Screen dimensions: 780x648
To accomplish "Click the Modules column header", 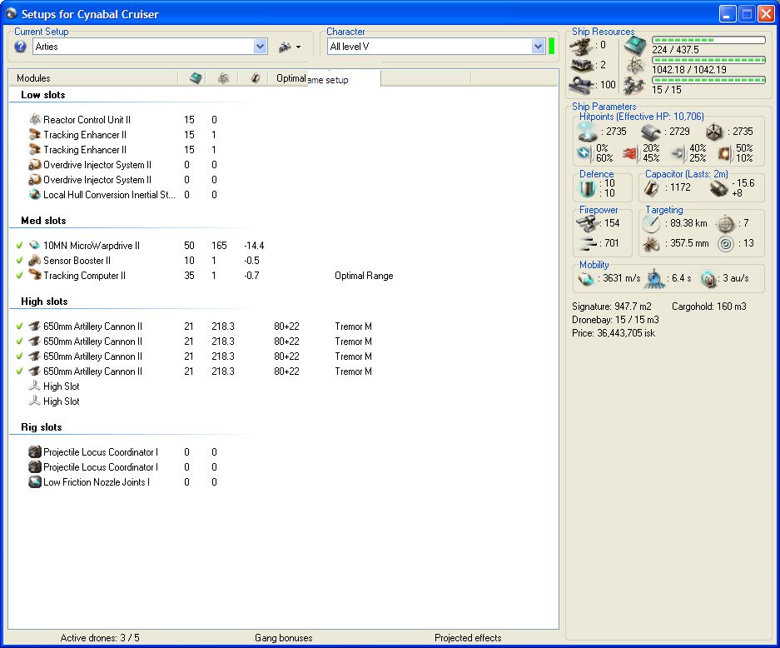I will pos(33,78).
